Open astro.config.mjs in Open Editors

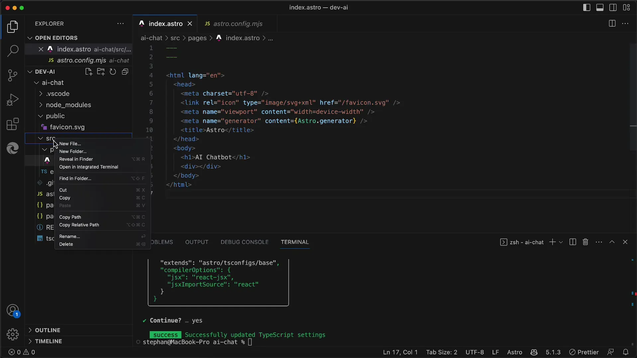79,60
